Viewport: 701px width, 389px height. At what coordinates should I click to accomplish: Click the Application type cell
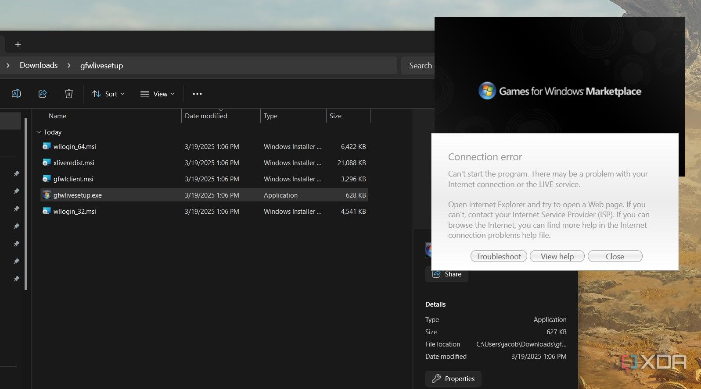point(280,195)
